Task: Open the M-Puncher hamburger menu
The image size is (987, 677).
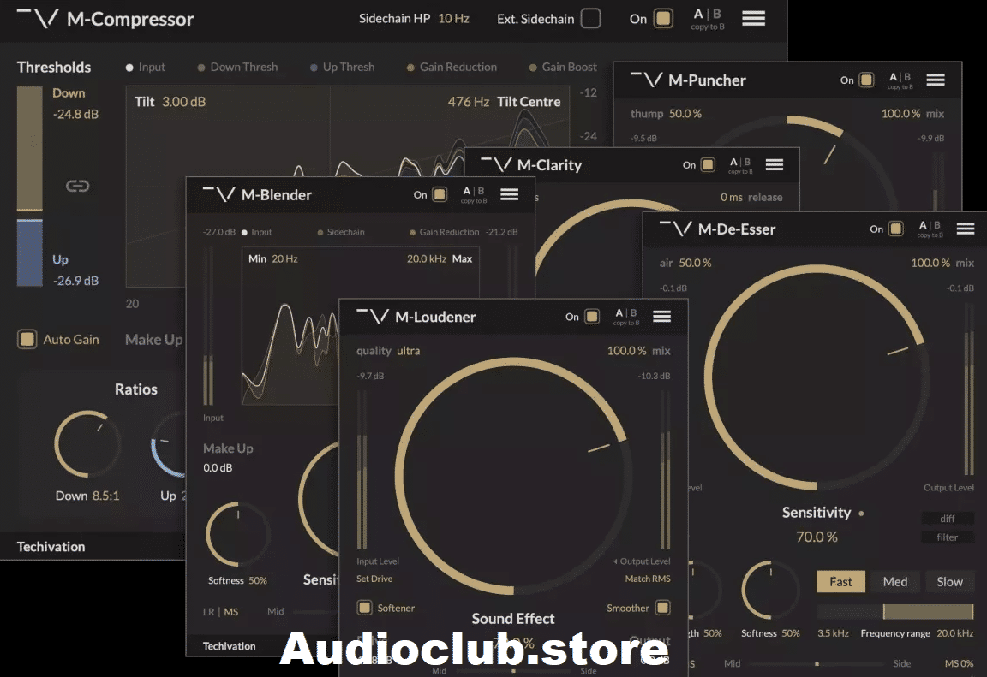Action: click(x=936, y=80)
